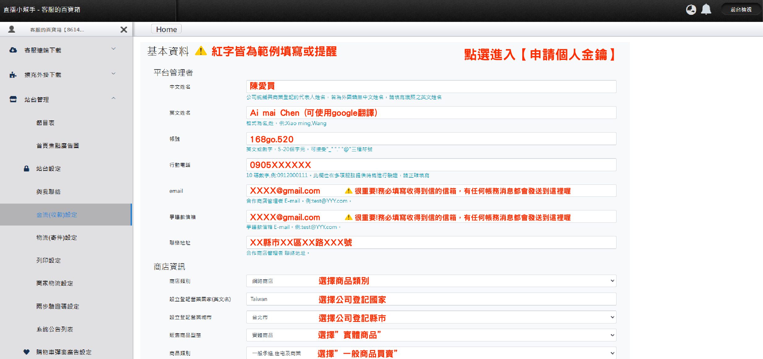Expand the 擴充外掛下載 menu chevron
This screenshot has width=763, height=359.
[113, 74]
